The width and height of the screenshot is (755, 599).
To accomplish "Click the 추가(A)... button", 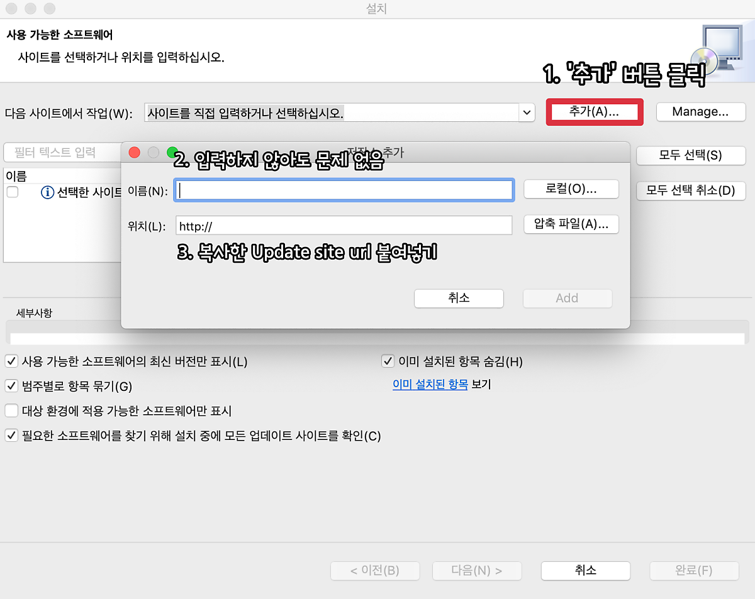I will [594, 112].
